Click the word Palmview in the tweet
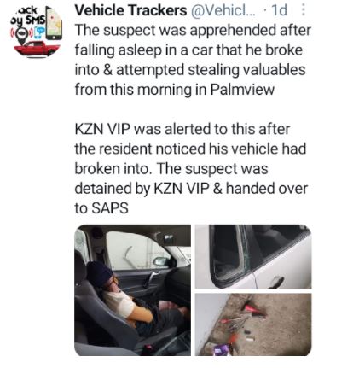This screenshot has height=368, width=359. (x=242, y=90)
